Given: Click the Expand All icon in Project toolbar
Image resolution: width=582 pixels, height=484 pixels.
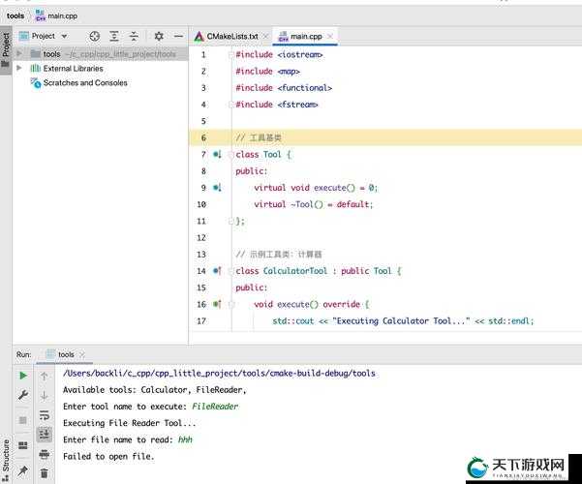Looking at the screenshot, I should (x=114, y=36).
